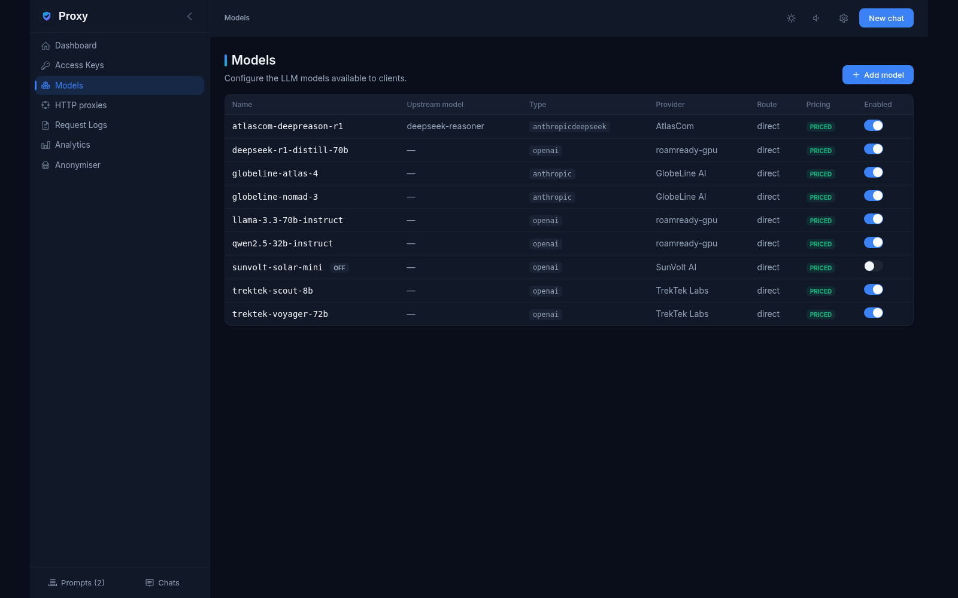The width and height of the screenshot is (958, 598).
Task: Open HTTP proxies section
Action: click(x=120, y=105)
